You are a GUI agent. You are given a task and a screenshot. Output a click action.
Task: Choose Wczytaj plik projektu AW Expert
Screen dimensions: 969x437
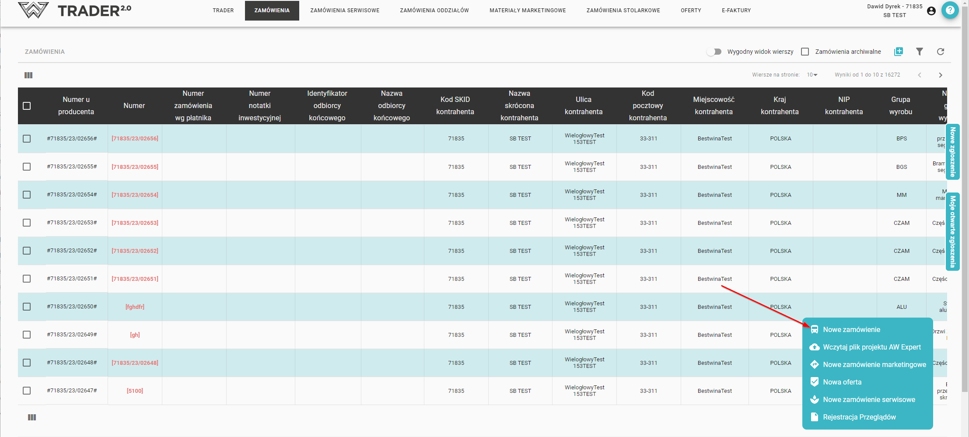[x=871, y=347]
